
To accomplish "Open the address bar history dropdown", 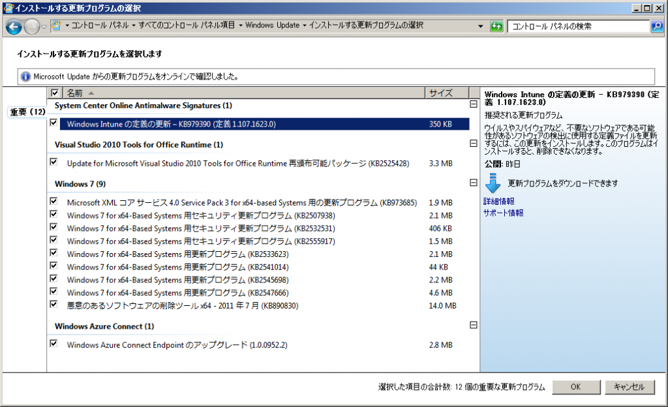I will coord(481,26).
